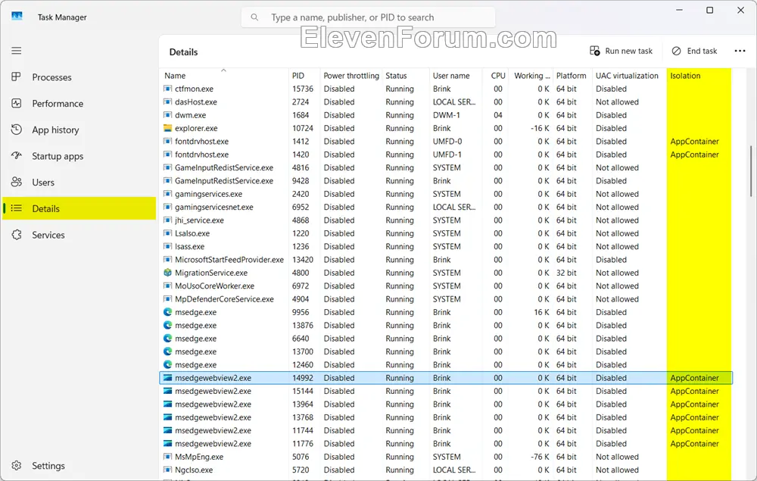
Task: Open the more options ellipsis menu
Action: coord(740,51)
